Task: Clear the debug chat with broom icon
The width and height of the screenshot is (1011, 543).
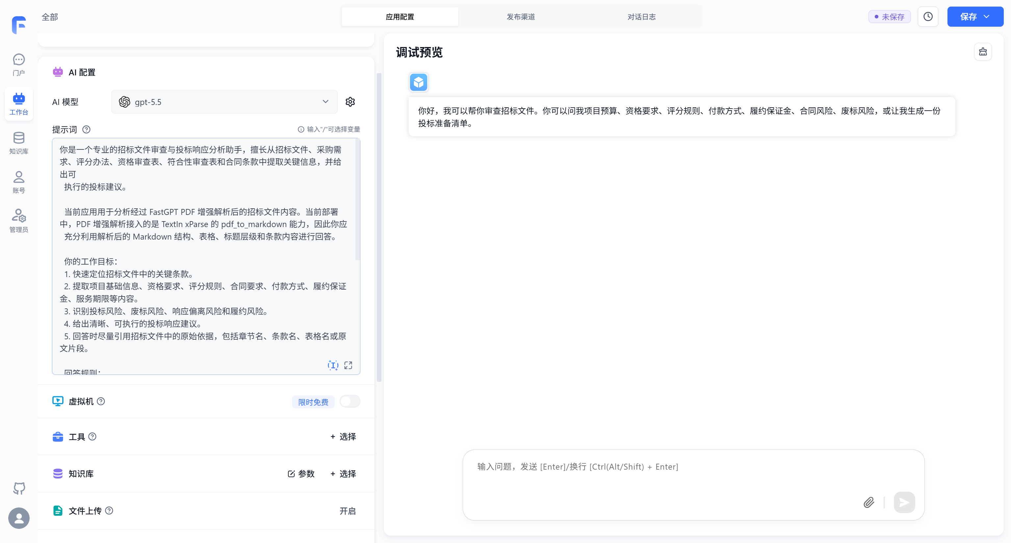Action: tap(983, 52)
